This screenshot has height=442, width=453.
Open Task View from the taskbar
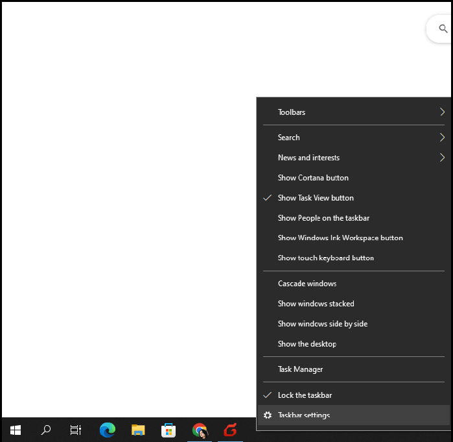[x=76, y=430]
